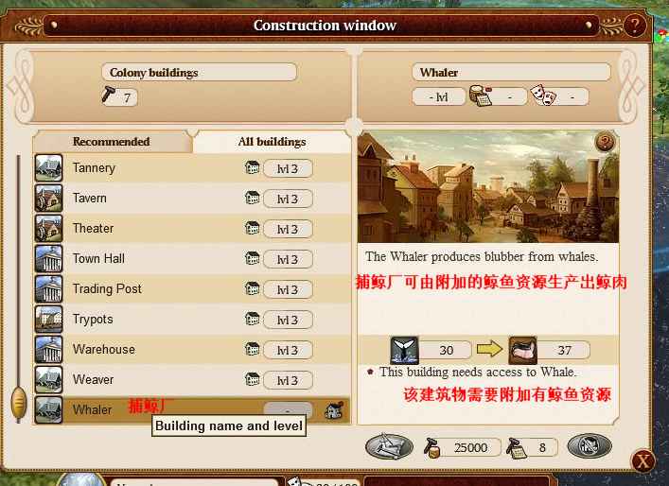Close the Construction window with X
This screenshot has width=669, height=486.
(x=643, y=461)
